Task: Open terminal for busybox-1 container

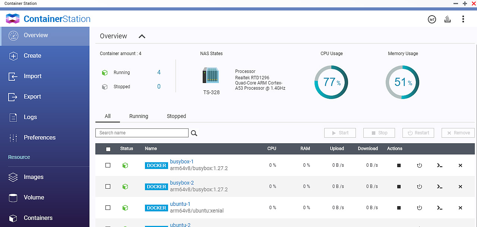Action: pyautogui.click(x=440, y=166)
